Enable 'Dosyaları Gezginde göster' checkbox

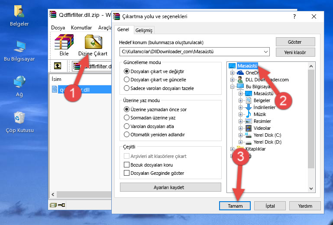pyautogui.click(x=126, y=173)
